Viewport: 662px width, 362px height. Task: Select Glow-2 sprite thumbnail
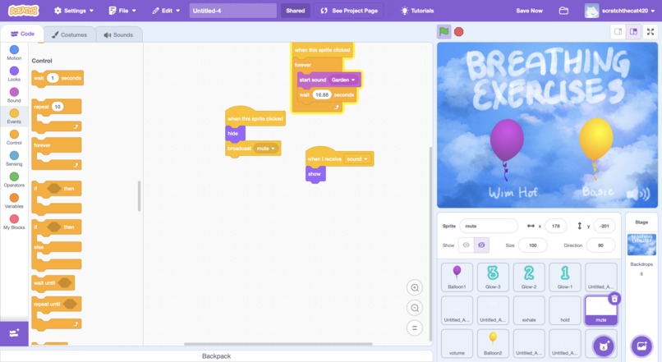point(529,277)
